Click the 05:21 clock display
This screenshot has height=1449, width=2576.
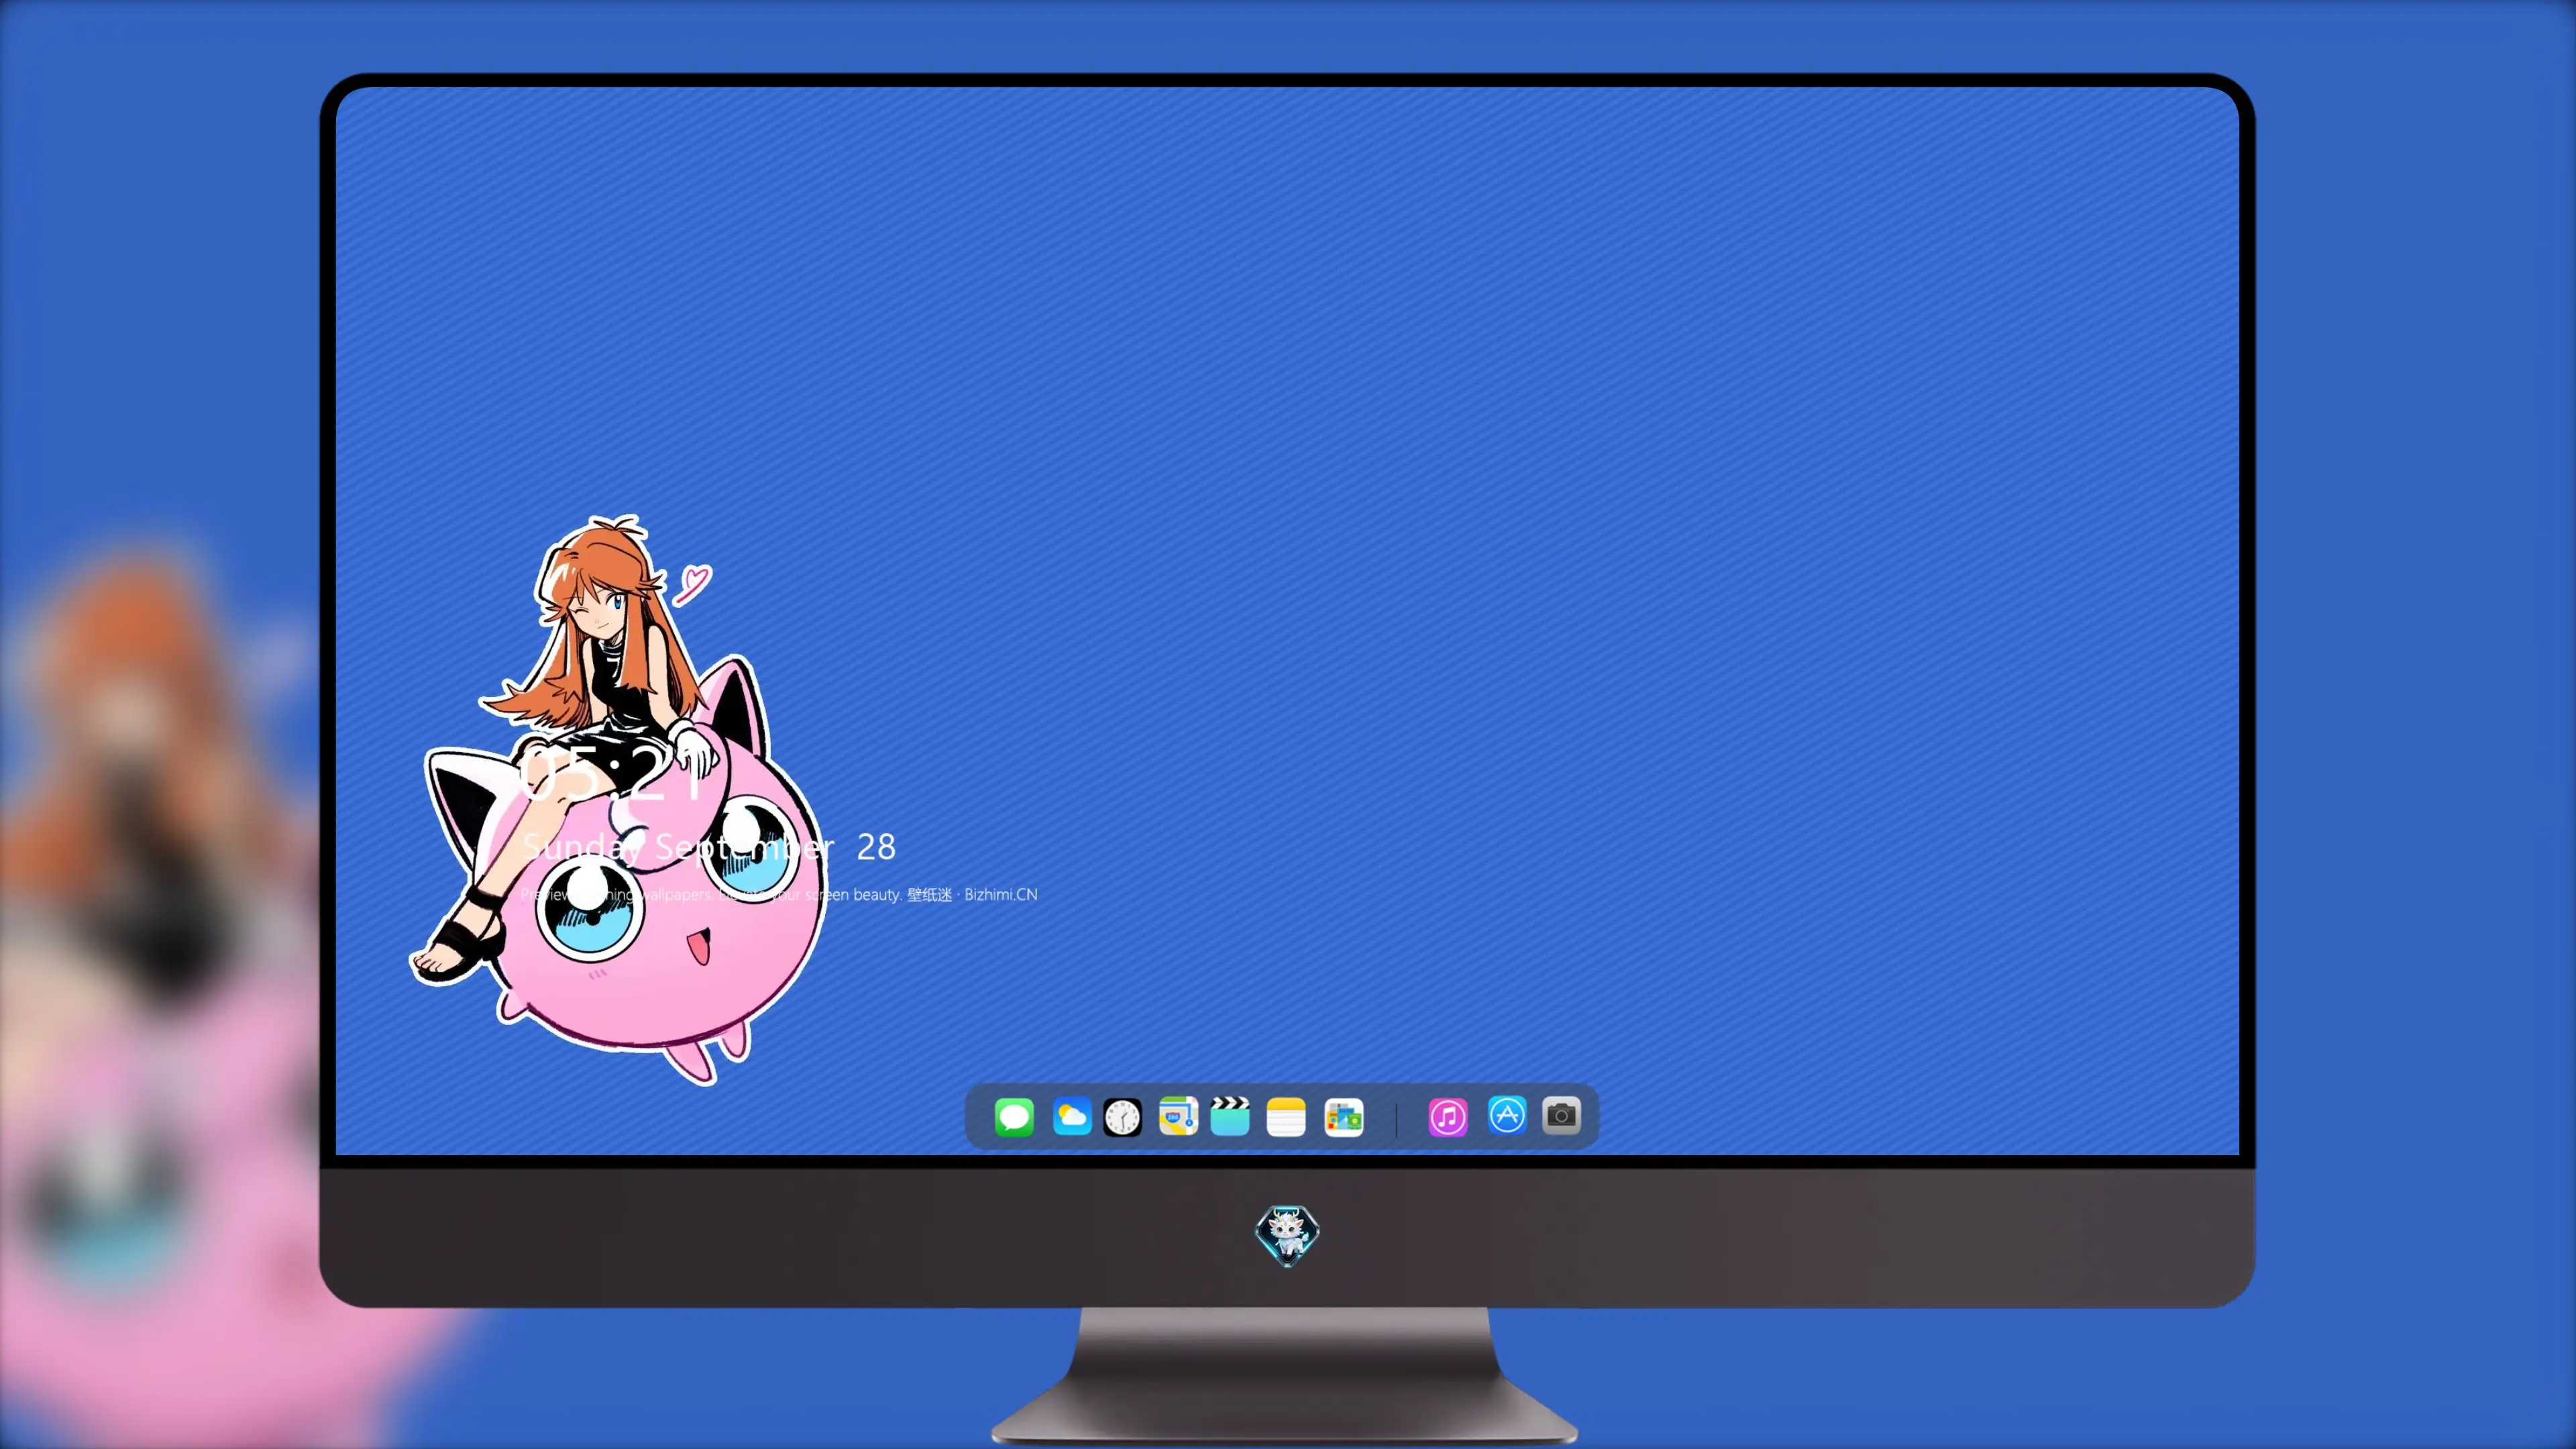point(612,775)
